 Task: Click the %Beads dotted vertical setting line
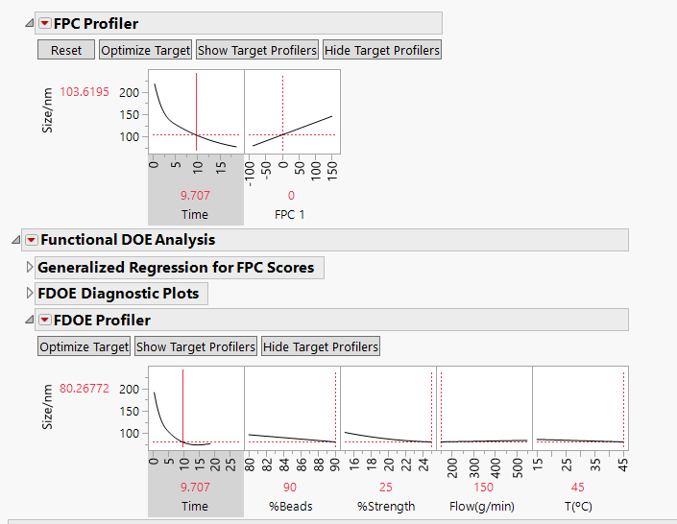335,409
